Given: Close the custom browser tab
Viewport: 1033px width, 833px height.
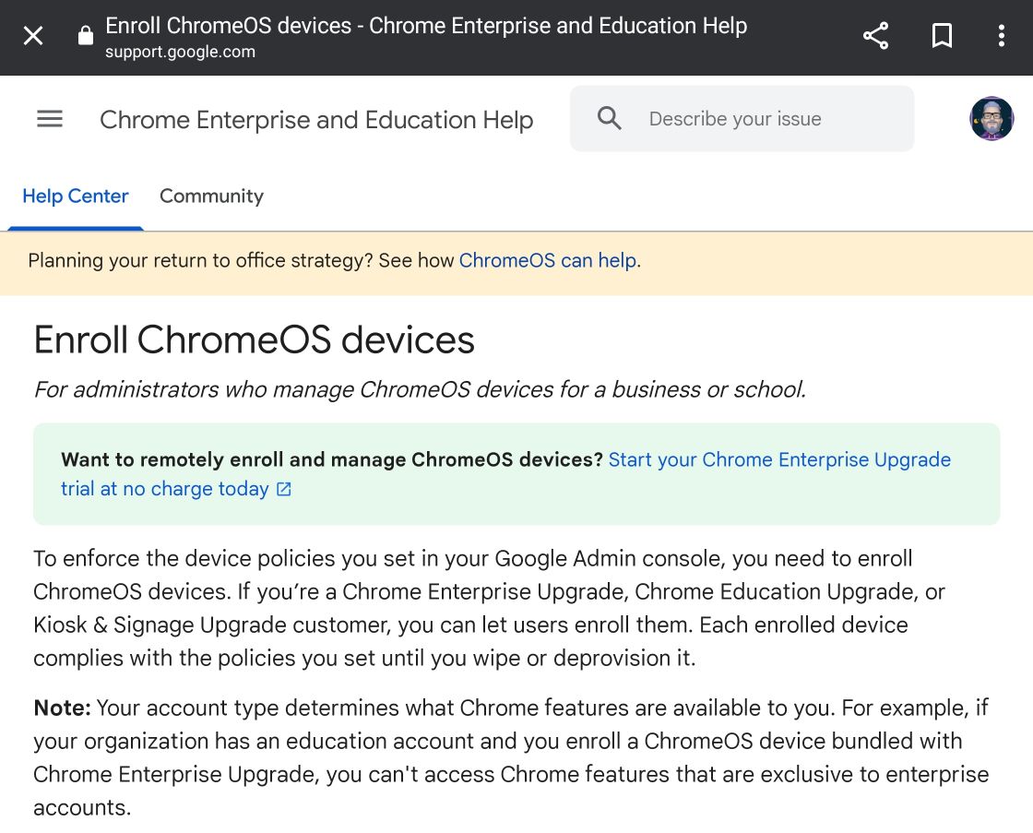Looking at the screenshot, I should pos(33,37).
